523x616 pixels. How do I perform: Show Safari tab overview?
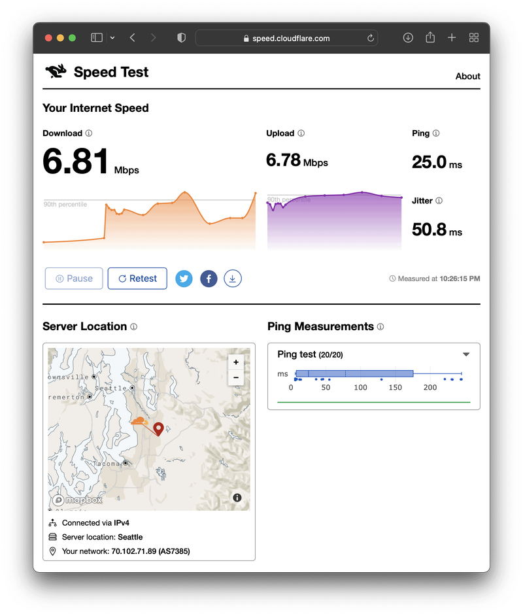[x=474, y=38]
